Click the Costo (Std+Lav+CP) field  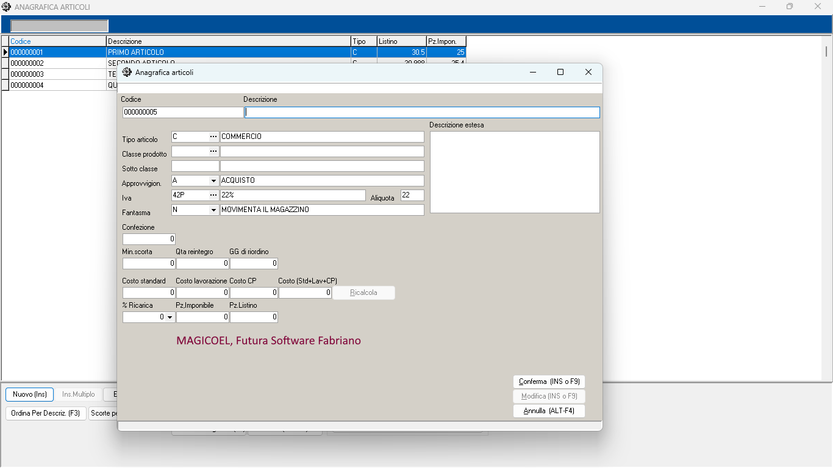coord(305,292)
